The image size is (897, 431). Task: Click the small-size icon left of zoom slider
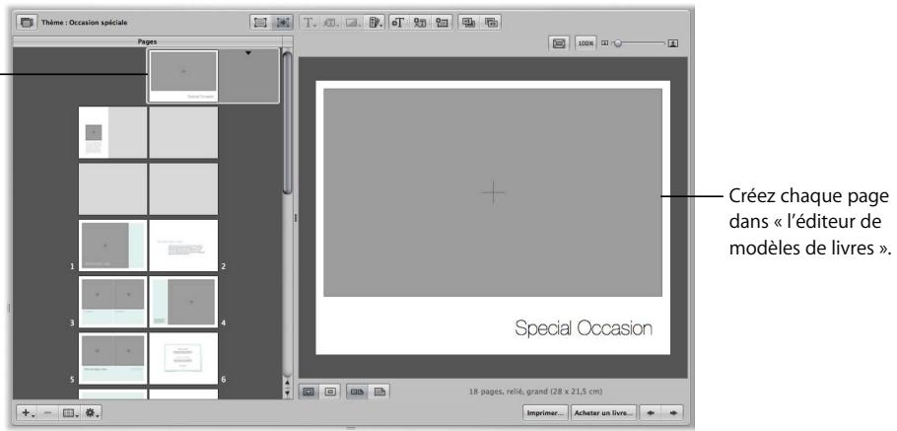604,43
